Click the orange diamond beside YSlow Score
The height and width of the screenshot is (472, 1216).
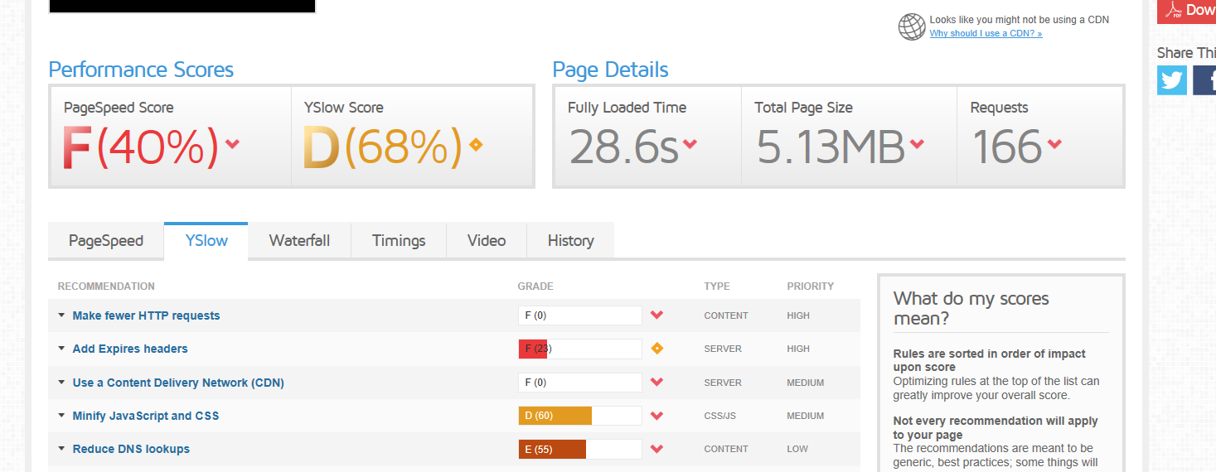[476, 144]
